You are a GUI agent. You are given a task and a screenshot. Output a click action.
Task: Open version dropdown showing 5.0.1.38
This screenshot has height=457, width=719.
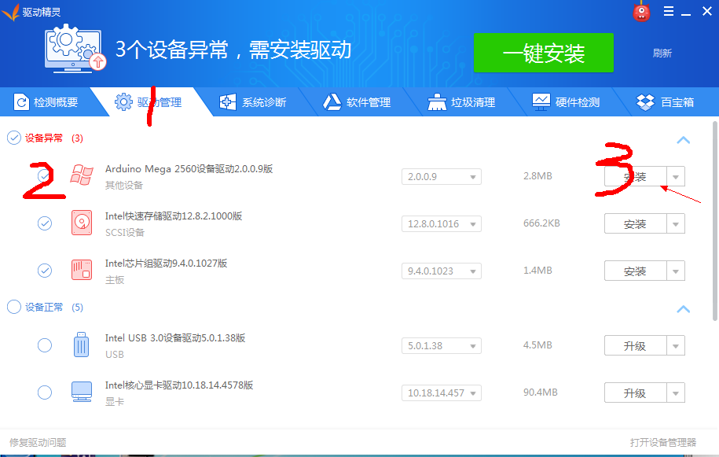(442, 346)
